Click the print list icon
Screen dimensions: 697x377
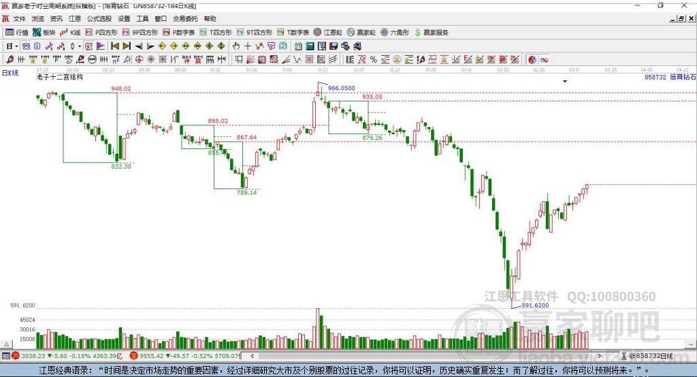pos(322,46)
